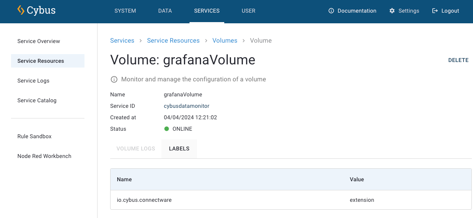Go back to Volumes breadcrumb
Screen dimensions: 473x218
225,41
